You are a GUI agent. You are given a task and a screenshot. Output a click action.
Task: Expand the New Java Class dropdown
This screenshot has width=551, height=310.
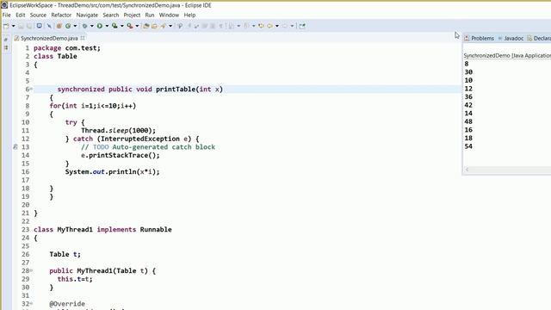point(75,26)
